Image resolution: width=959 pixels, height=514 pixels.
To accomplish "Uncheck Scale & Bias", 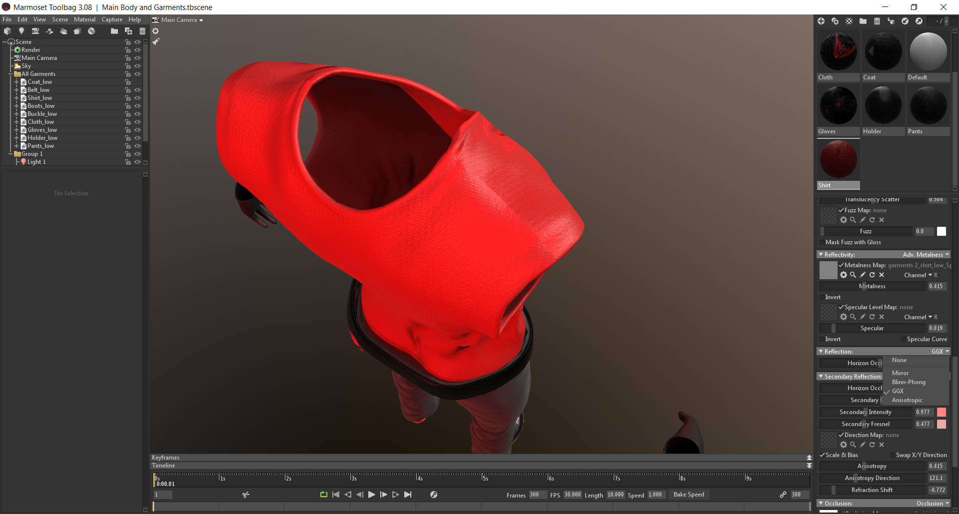I will [822, 455].
